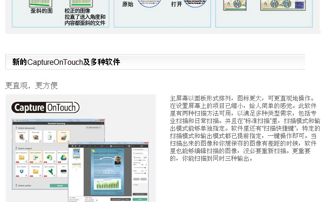
Task: Click the Dropbox blue box output tile
Action: tap(22, 171)
